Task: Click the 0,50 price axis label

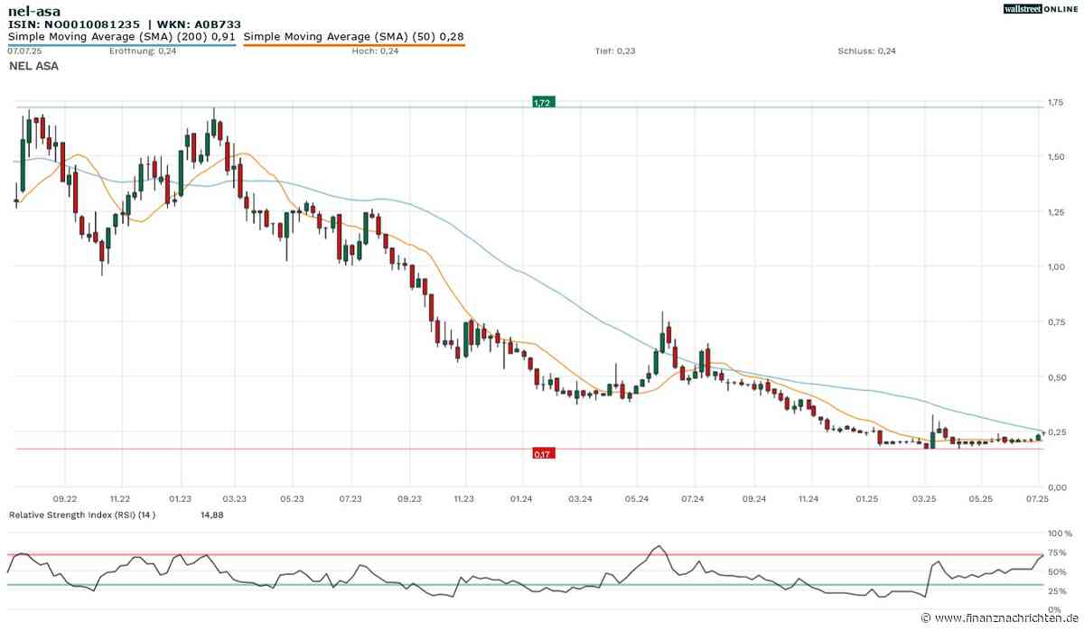Action: click(1057, 377)
